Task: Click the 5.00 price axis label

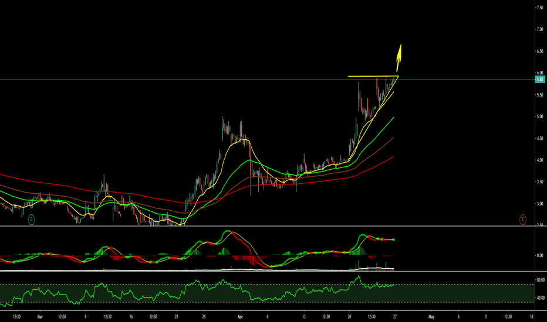Action: (x=540, y=117)
